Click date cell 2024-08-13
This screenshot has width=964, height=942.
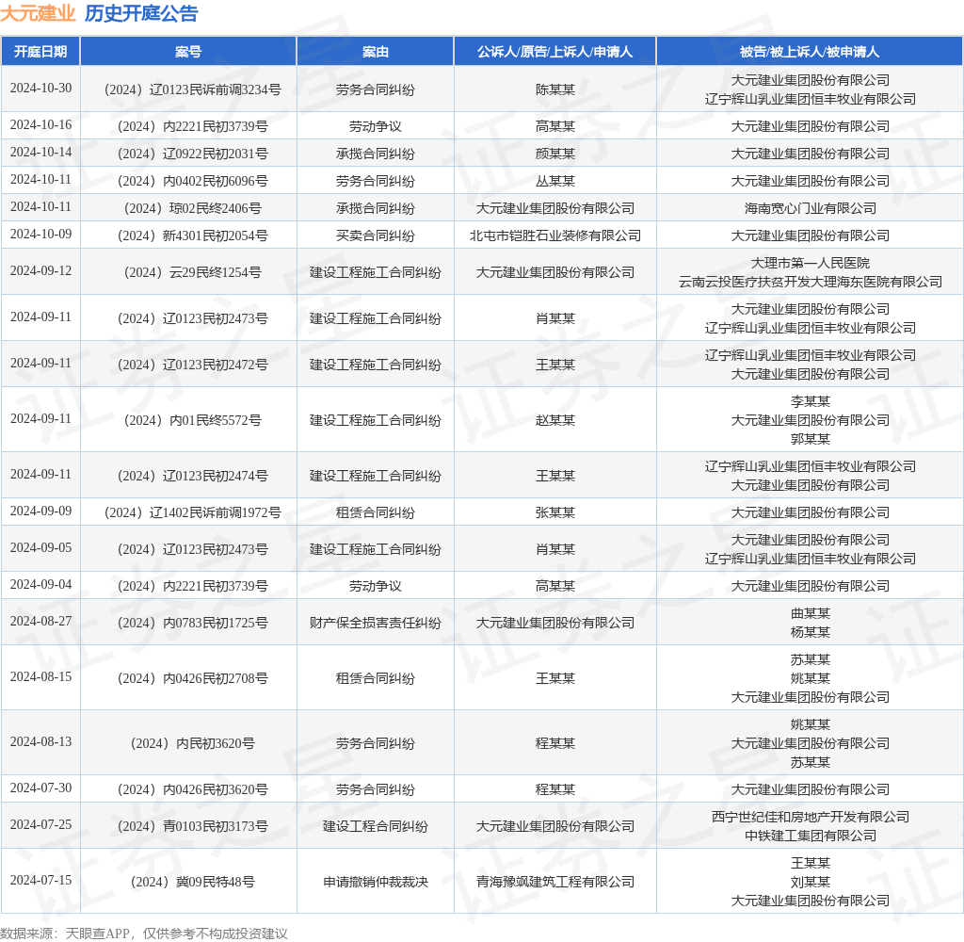tap(40, 742)
